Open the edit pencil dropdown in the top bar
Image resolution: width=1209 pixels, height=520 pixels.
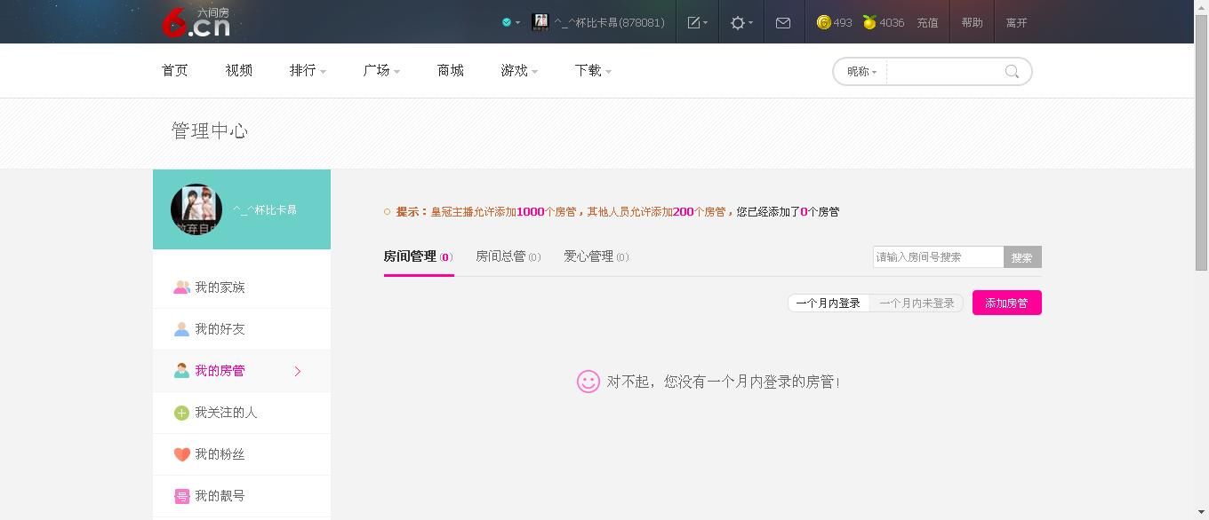698,22
